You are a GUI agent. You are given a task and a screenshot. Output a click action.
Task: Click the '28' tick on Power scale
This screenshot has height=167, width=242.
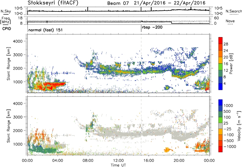(x=226, y=44)
